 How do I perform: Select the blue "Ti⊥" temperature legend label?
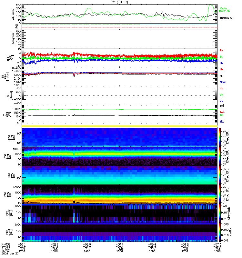(x=222, y=122)
